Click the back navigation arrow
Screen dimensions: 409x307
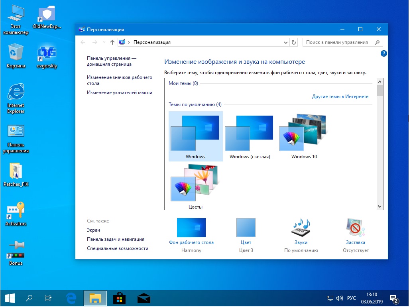pyautogui.click(x=83, y=42)
